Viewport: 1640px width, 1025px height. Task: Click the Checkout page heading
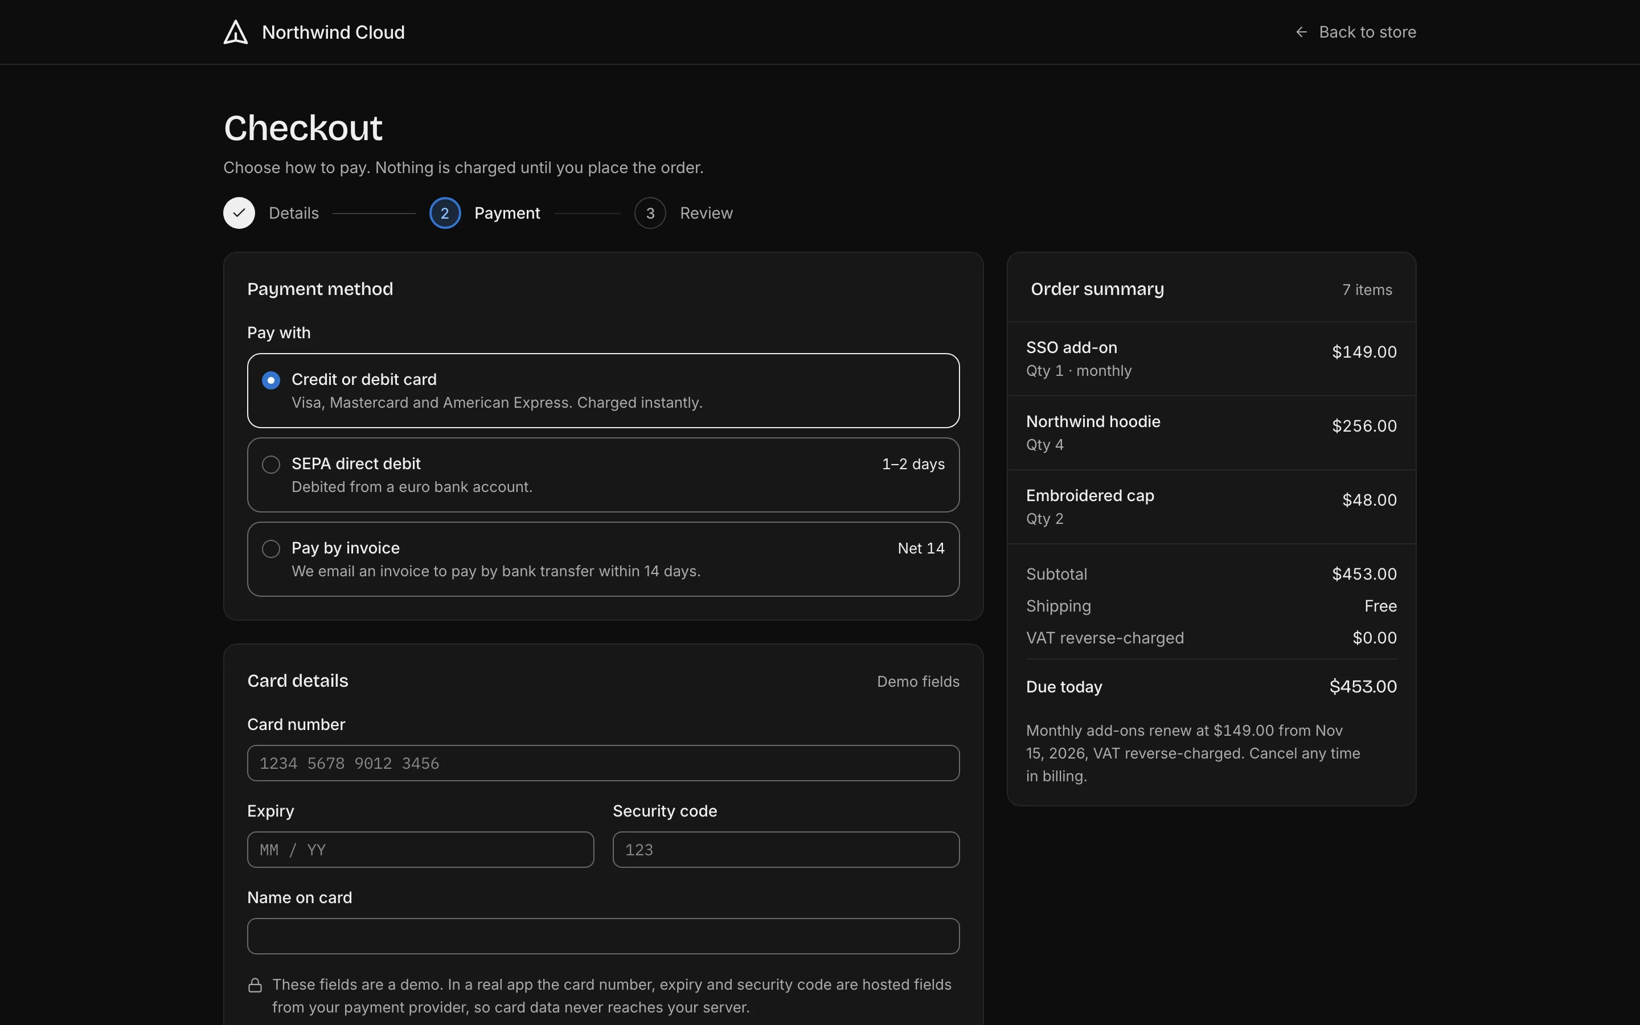point(303,128)
